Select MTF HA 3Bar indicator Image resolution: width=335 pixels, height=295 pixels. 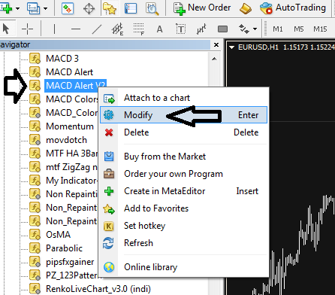click(71, 154)
